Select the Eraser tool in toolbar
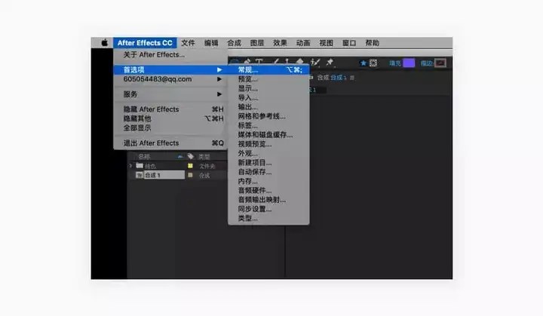 pos(300,61)
